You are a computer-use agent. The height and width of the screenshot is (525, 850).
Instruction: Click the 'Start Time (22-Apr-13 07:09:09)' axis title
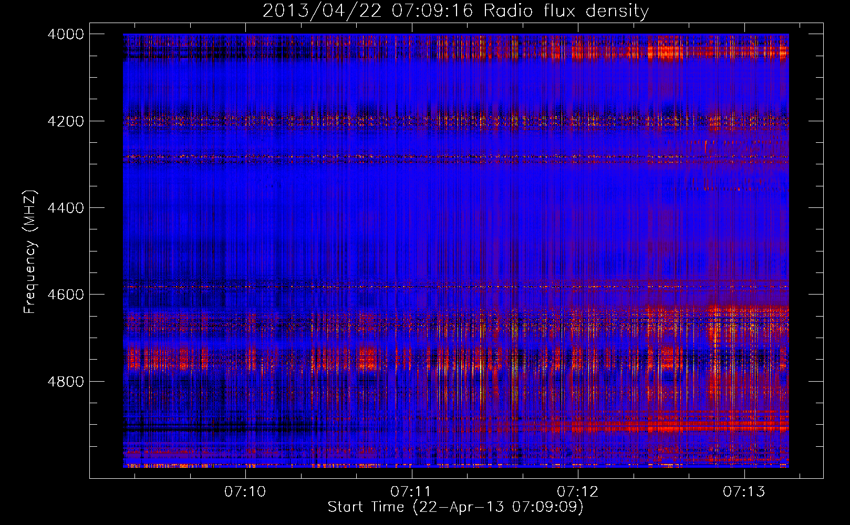[x=455, y=507]
